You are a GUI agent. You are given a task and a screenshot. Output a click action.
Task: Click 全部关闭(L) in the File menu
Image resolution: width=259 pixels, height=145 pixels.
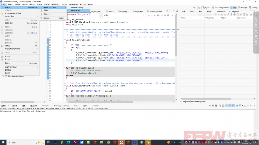pos(20,23)
